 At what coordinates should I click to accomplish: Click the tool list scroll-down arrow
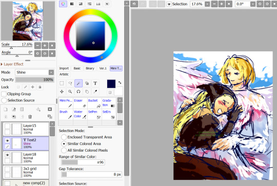tap(120, 123)
